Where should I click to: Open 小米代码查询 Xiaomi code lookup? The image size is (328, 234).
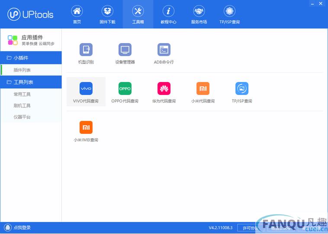pyautogui.click(x=203, y=92)
